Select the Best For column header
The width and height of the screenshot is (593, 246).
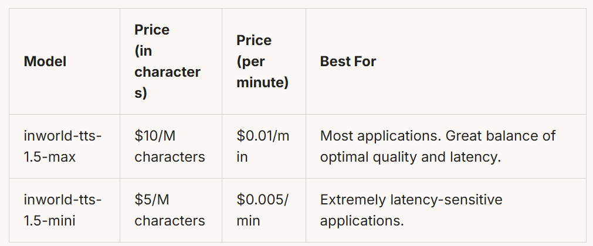point(348,61)
